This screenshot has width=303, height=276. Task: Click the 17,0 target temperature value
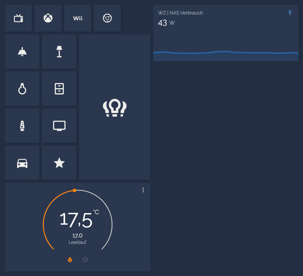tap(77, 236)
